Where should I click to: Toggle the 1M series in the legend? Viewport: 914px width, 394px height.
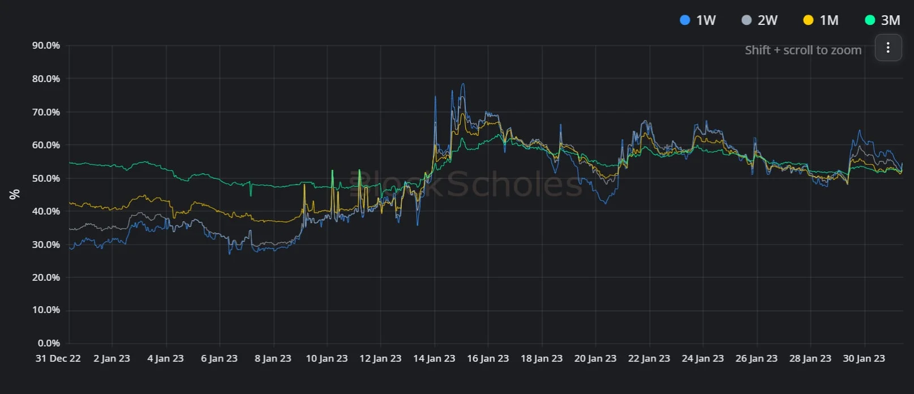821,20
